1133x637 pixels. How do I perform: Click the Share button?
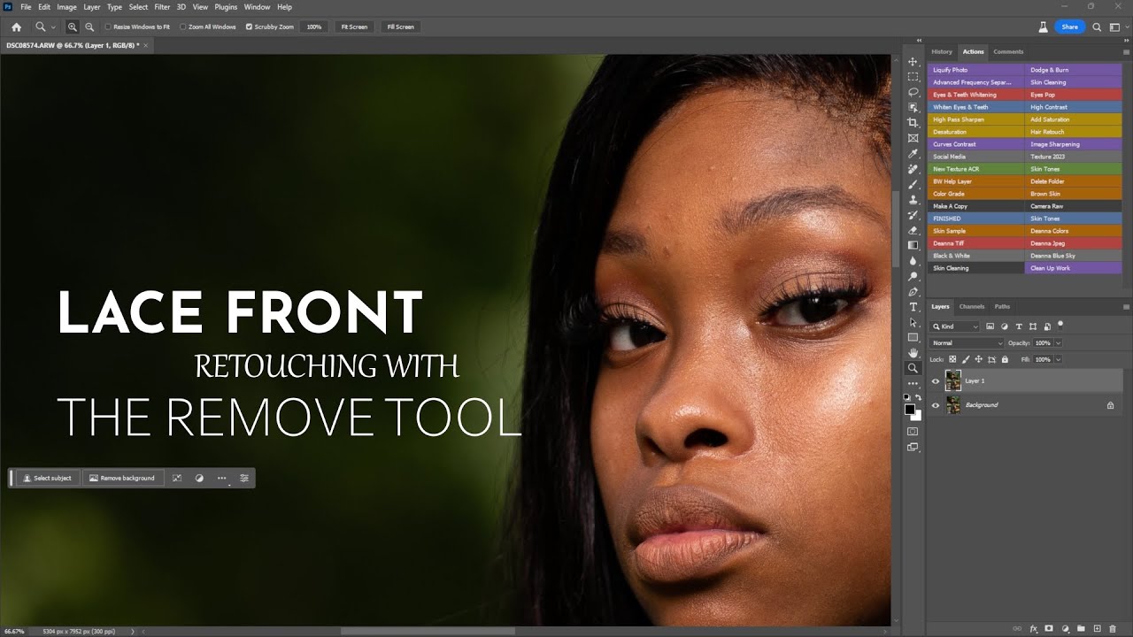point(1069,27)
